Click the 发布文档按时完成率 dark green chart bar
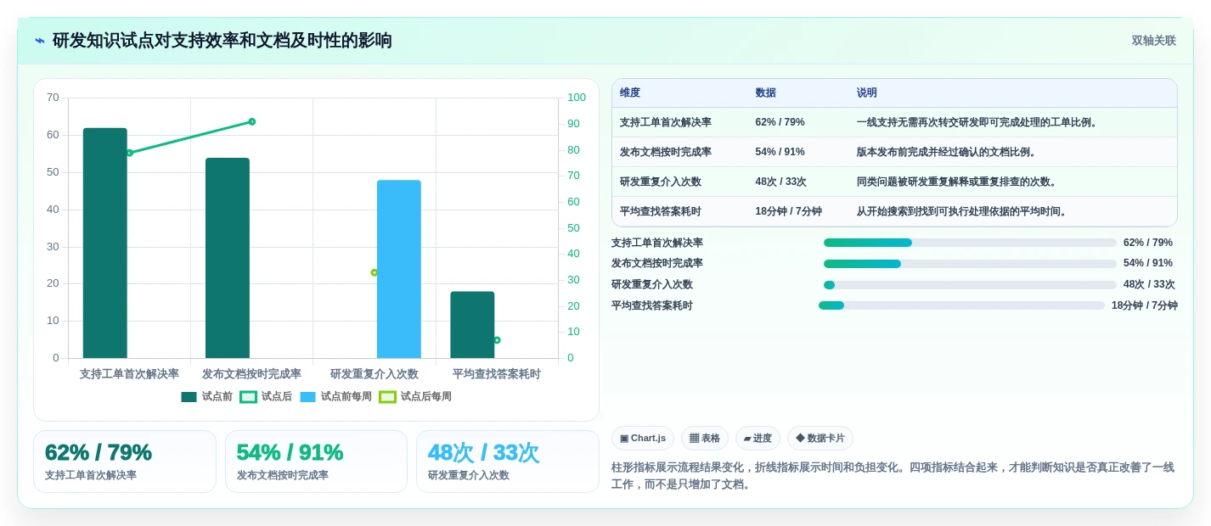 [x=228, y=258]
